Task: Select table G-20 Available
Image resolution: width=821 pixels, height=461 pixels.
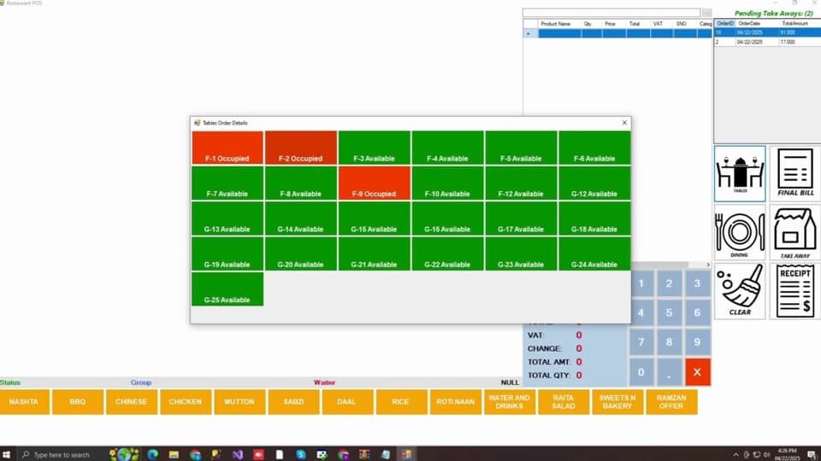Action: pyautogui.click(x=300, y=254)
